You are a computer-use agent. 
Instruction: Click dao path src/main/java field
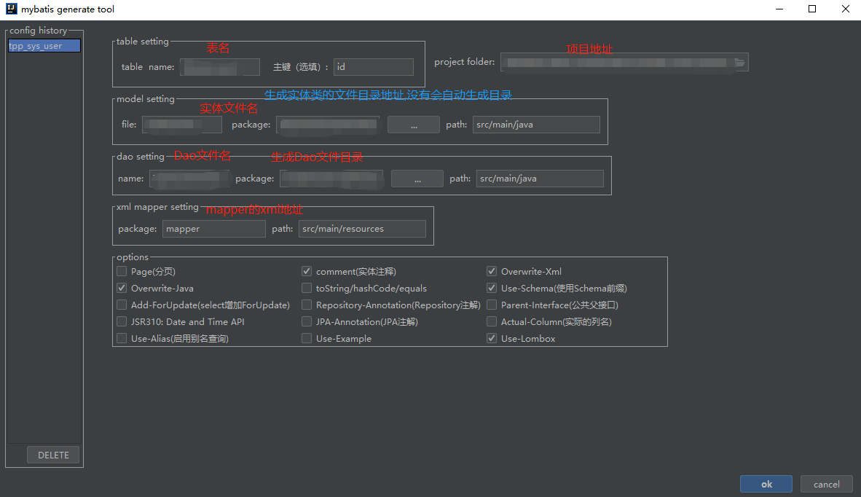540,179
